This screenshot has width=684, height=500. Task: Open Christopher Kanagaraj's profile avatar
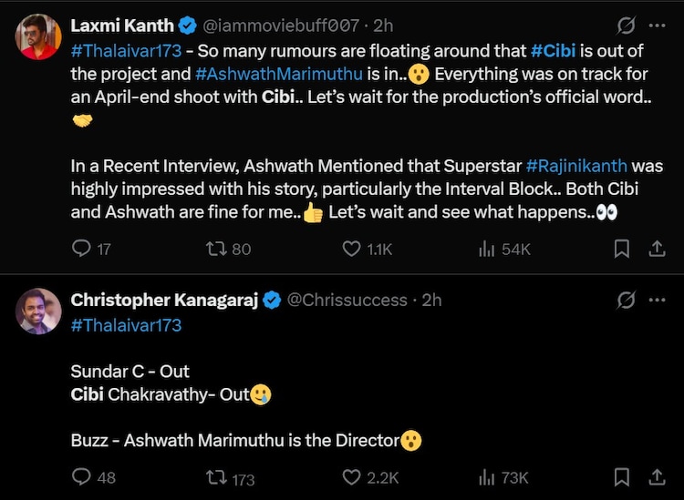pos(38,311)
